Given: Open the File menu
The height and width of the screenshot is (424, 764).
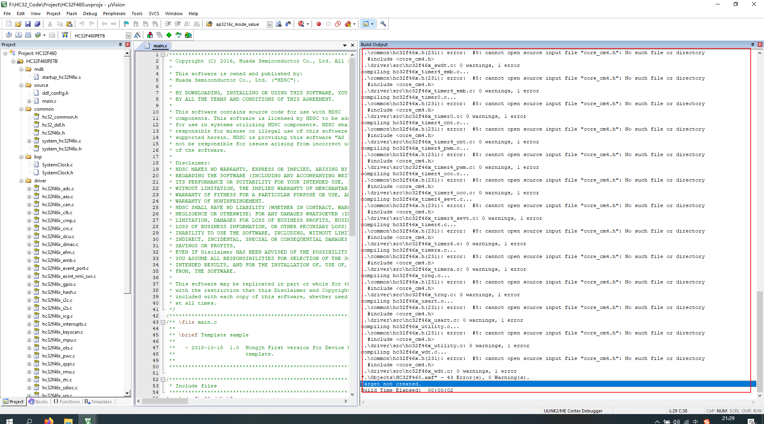Looking at the screenshot, I should pos(7,14).
